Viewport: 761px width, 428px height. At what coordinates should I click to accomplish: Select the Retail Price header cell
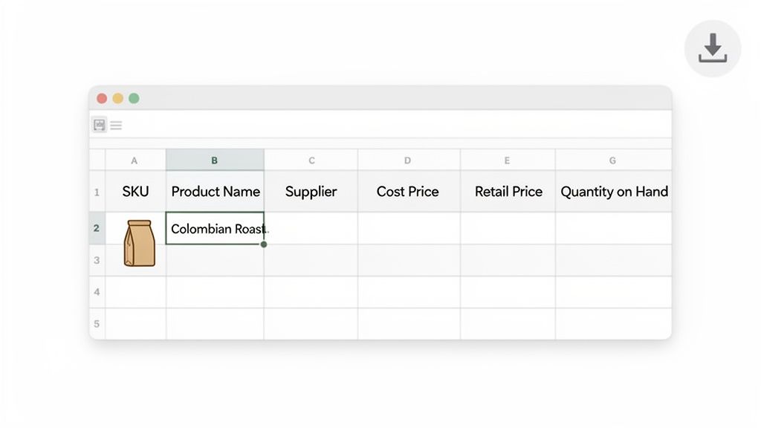tap(508, 191)
